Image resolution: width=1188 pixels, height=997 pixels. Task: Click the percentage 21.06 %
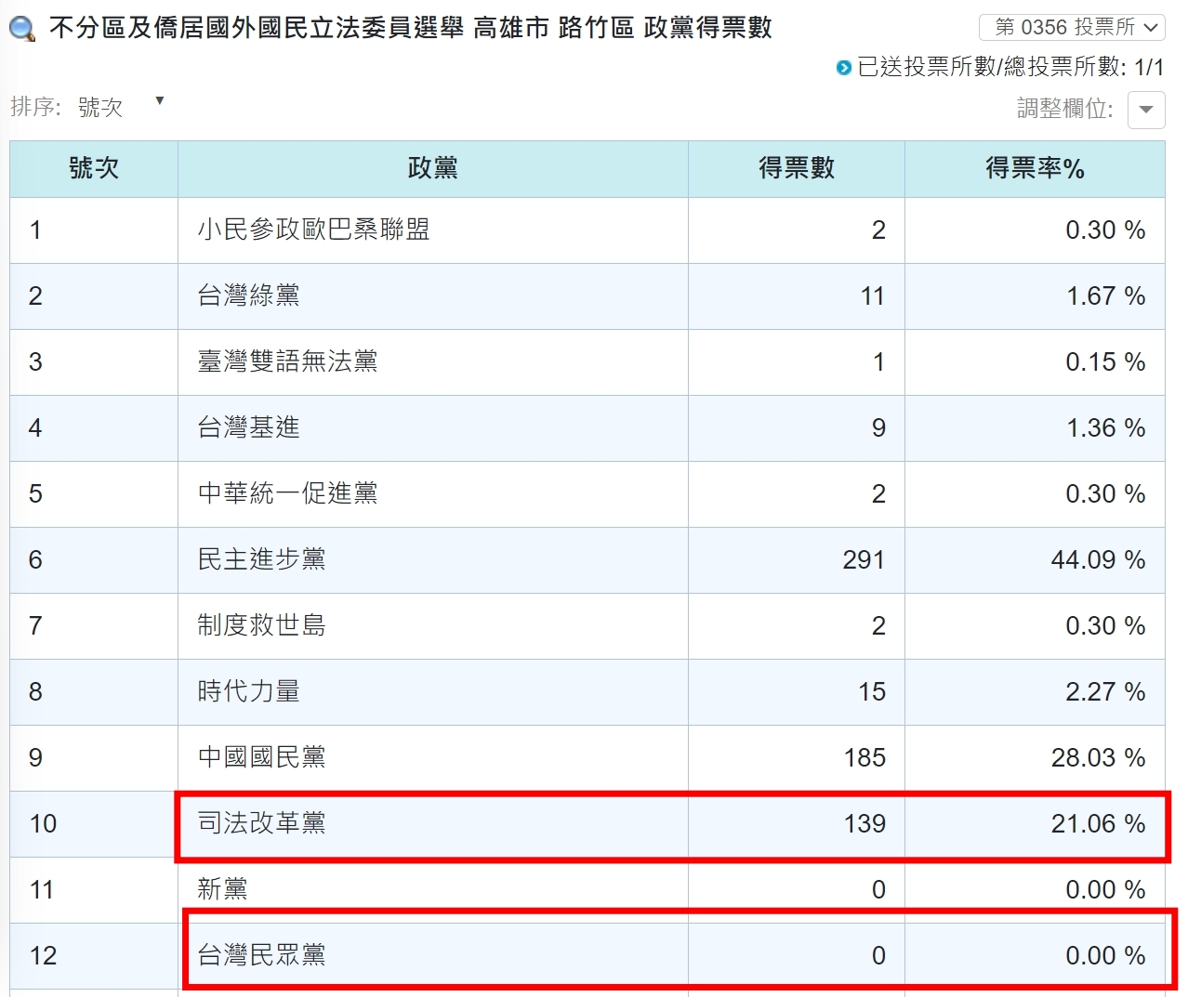pyautogui.click(x=1098, y=824)
